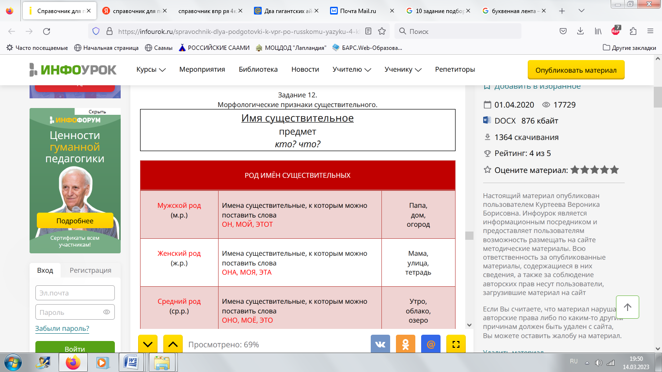The image size is (662, 372).
Task: Select the Вход tab in login panel
Action: [x=45, y=270]
